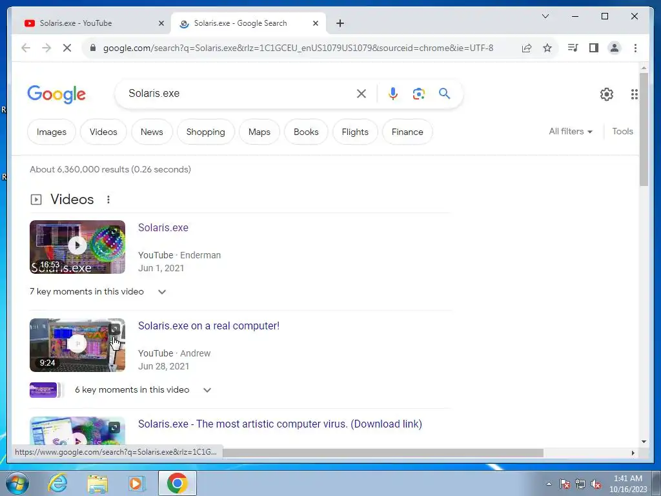The image size is (661, 496).
Task: Share this page icon in address bar
Action: pos(527,48)
